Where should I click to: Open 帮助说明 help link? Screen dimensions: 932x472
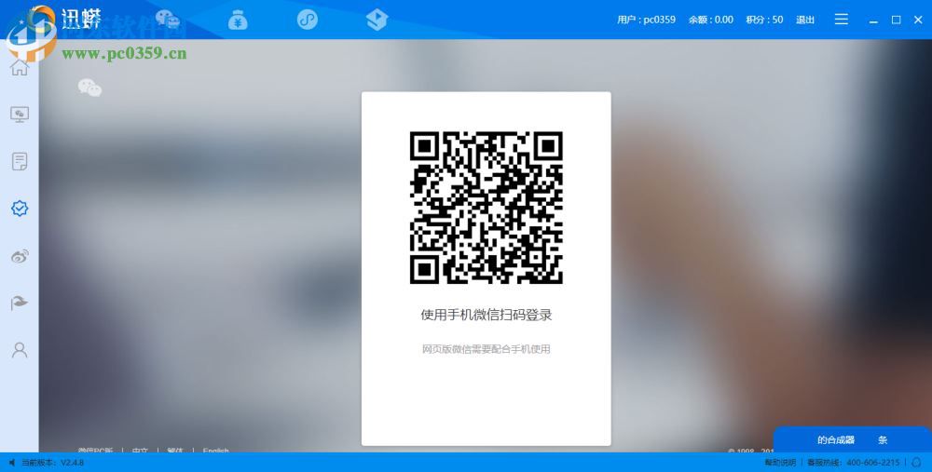(780, 462)
